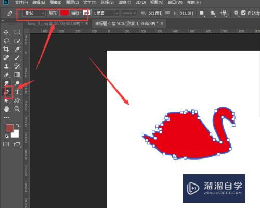Image resolution: width=260 pixels, height=208 pixels.
Task: Select the Clone Stamp tool
Action: [6, 66]
